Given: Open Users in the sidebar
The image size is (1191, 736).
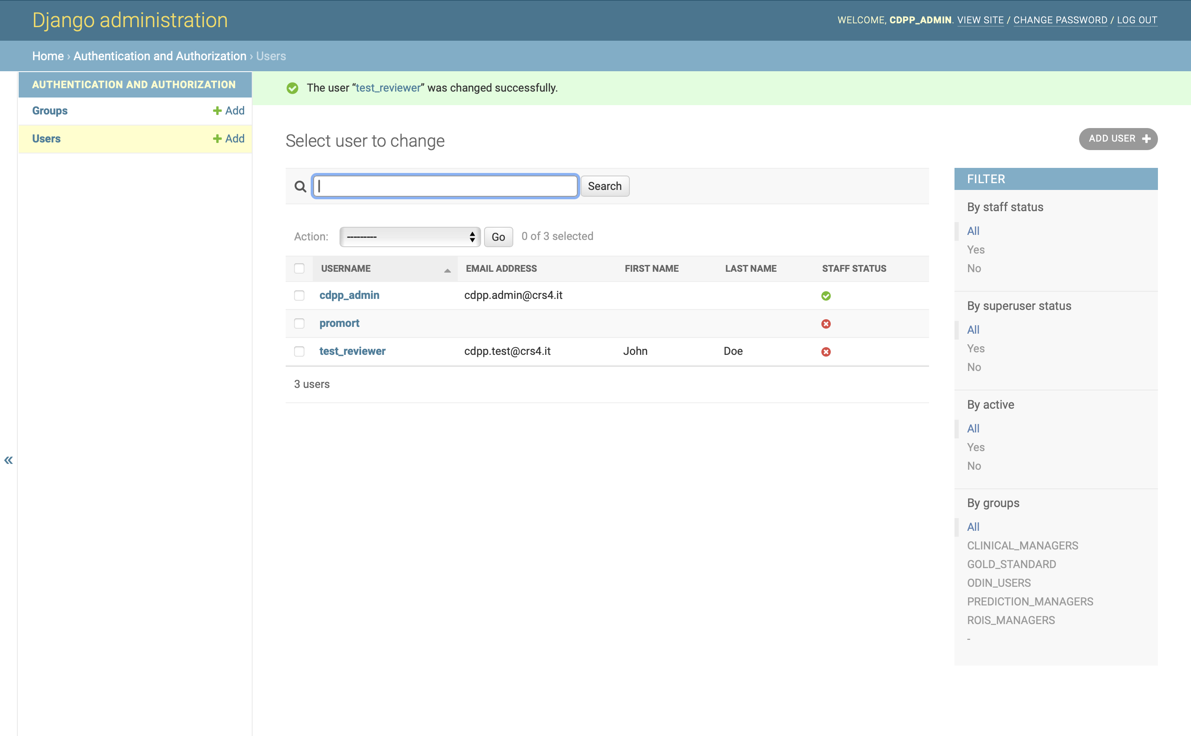Looking at the screenshot, I should [46, 139].
